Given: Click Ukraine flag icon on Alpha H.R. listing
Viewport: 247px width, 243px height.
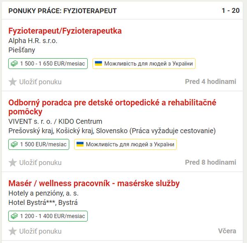Looking at the screenshot, I should click(99, 64).
